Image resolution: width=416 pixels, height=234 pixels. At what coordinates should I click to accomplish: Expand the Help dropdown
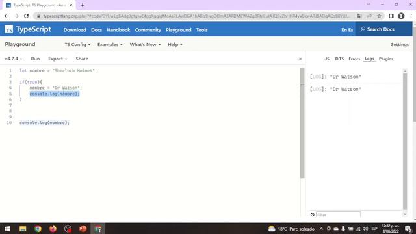[175, 45]
